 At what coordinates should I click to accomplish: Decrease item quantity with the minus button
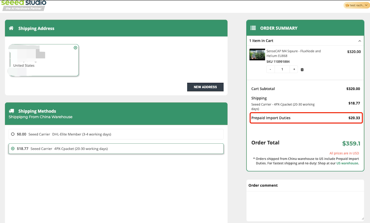tap(270, 69)
